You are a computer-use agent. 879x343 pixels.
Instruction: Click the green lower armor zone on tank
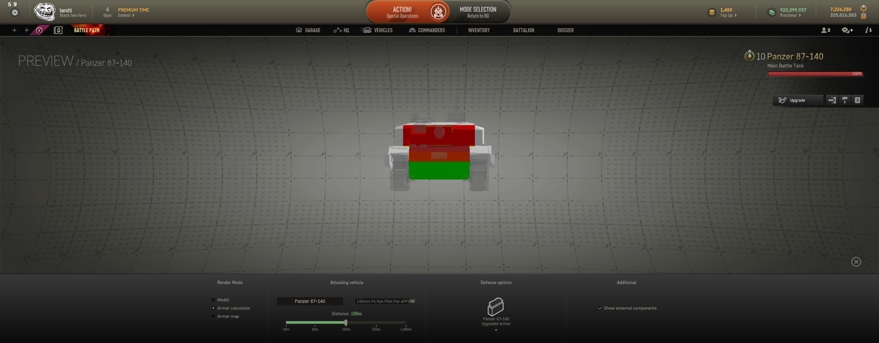[x=438, y=170]
